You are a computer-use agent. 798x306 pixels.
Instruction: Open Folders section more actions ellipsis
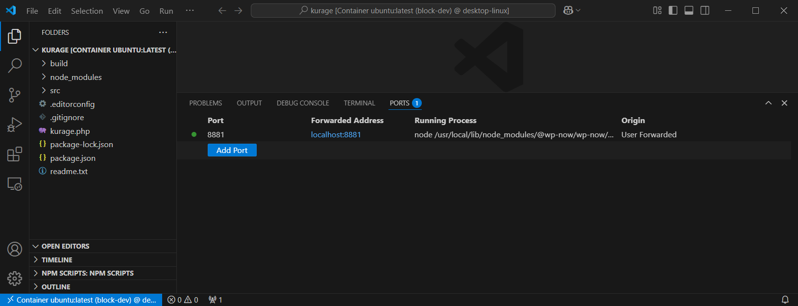pyautogui.click(x=163, y=32)
